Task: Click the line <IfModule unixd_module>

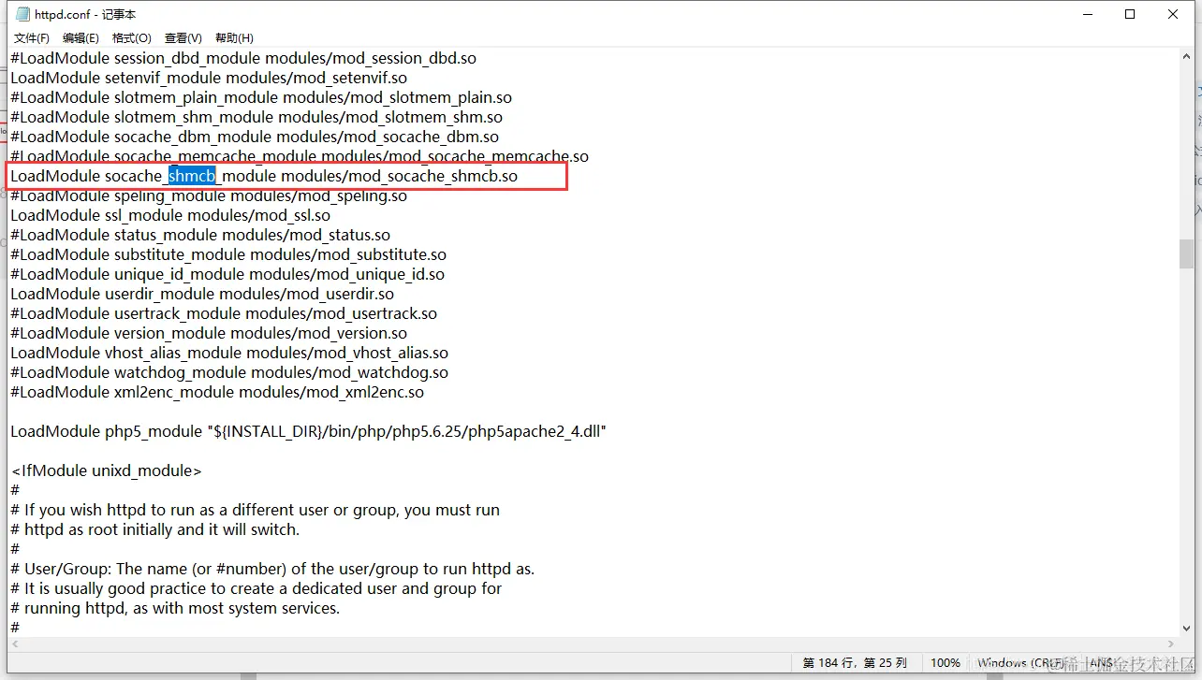Action: point(106,470)
